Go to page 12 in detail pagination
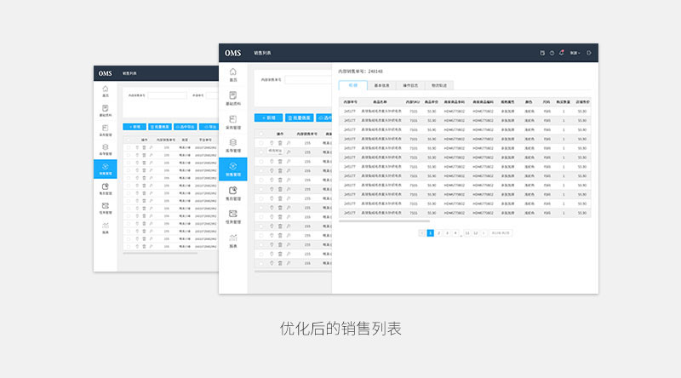This screenshot has height=378, width=681. click(476, 233)
